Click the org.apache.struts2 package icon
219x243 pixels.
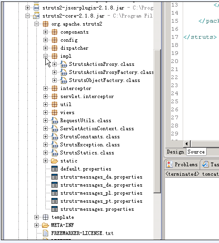point(45,24)
